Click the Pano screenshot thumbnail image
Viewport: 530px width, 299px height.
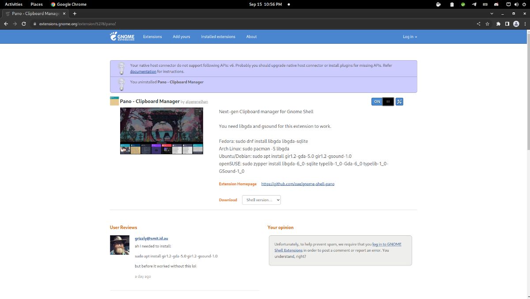click(161, 130)
